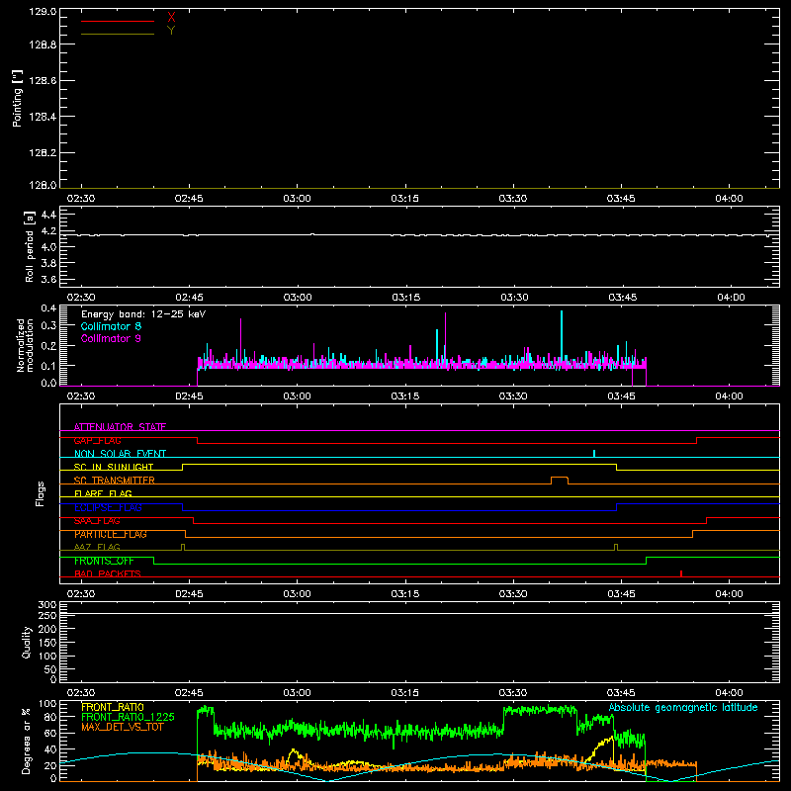Click the Pointing axis title
The height and width of the screenshot is (791, 791).
pos(18,98)
